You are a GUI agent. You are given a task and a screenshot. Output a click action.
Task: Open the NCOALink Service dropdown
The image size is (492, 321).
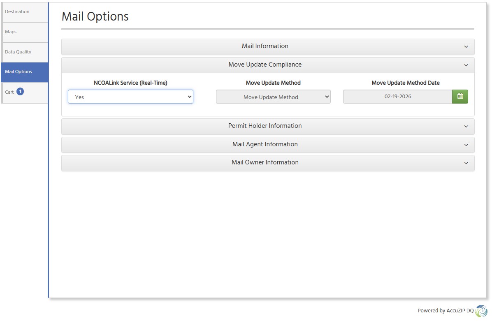[130, 97]
